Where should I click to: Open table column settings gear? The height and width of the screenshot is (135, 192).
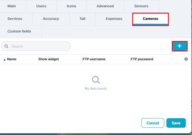[x=186, y=59]
